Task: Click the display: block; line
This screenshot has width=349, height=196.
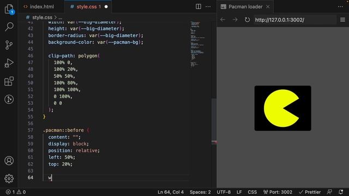Action: pos(69,144)
